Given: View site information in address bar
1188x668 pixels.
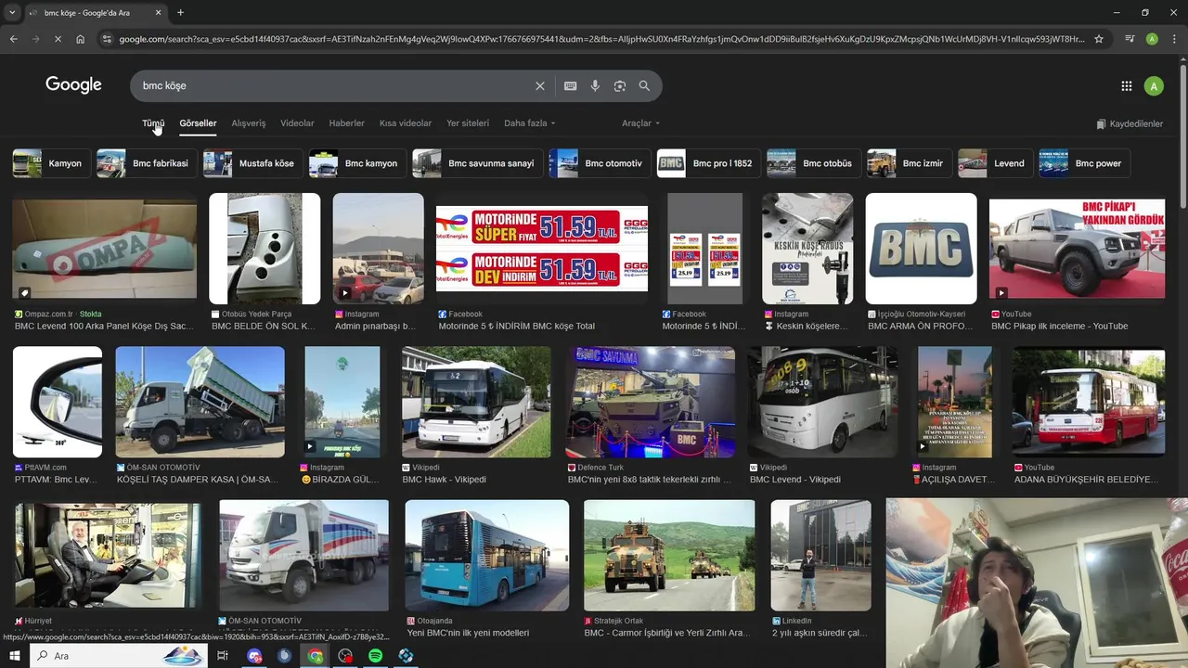Looking at the screenshot, I should tap(107, 39).
